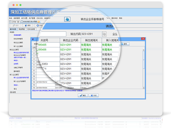Click the 关封号 column header
The height and width of the screenshot is (128, 171).
[x=49, y=40]
